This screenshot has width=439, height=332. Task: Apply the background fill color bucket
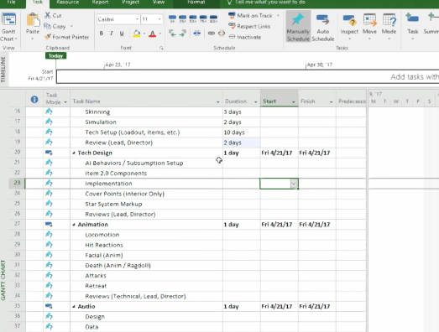point(137,34)
